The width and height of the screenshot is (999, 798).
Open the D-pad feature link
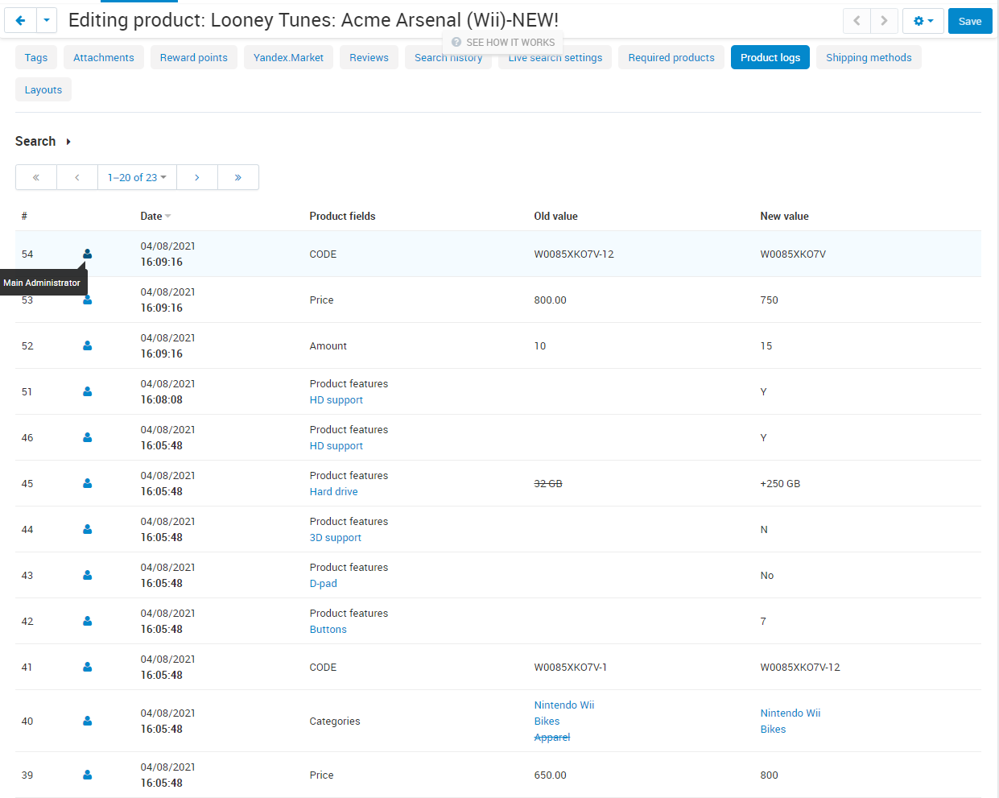click(x=323, y=583)
